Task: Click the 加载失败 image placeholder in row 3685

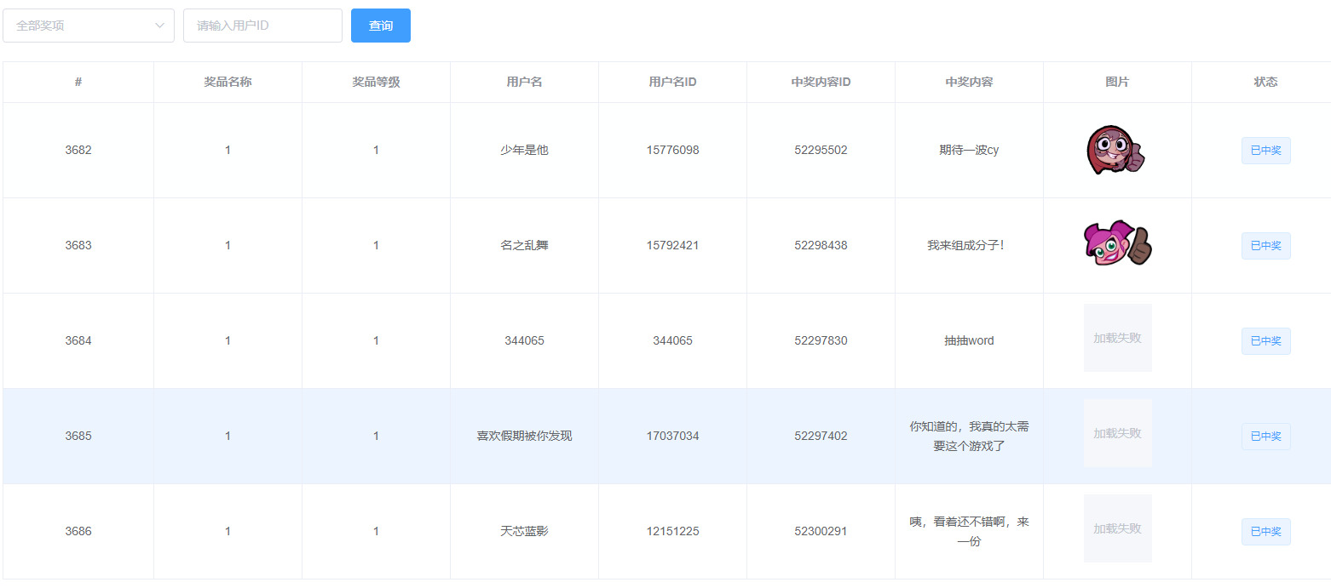Action: pos(1117,433)
